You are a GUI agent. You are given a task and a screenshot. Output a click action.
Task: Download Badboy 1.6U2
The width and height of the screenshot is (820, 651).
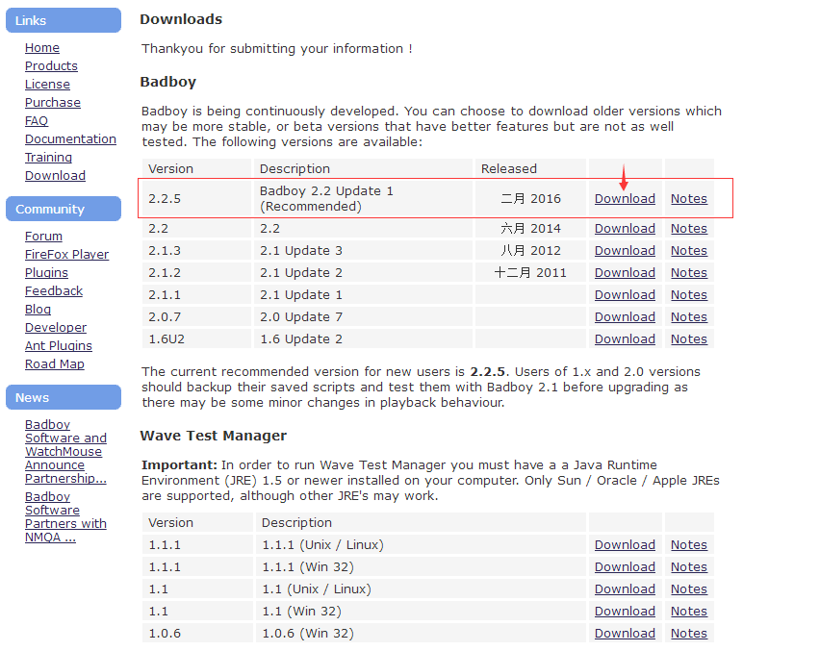(625, 339)
